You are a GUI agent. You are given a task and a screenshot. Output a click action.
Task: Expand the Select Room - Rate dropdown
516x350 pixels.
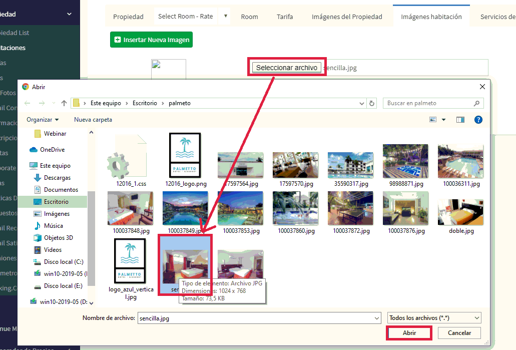(x=226, y=16)
